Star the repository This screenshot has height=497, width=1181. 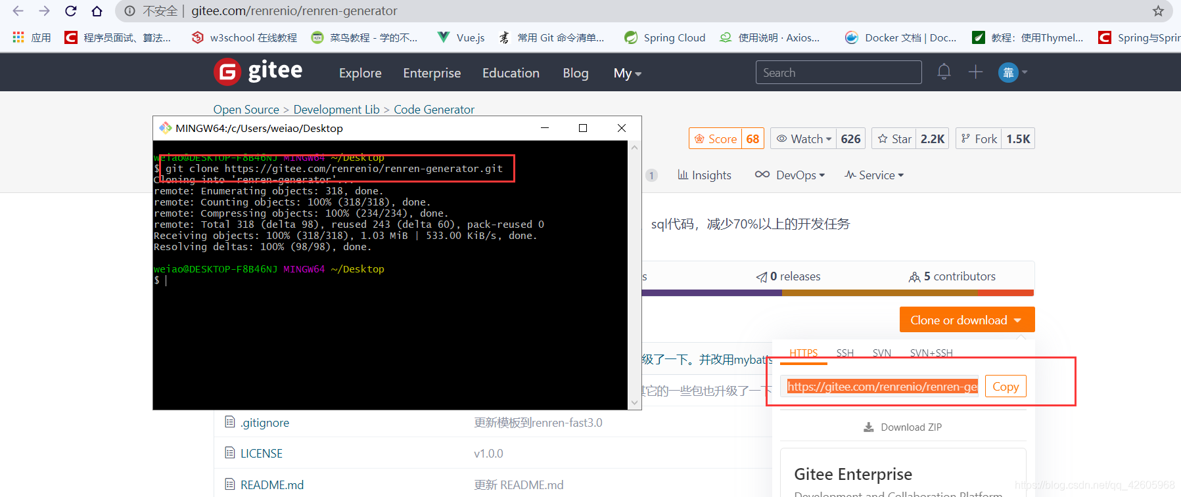point(894,139)
